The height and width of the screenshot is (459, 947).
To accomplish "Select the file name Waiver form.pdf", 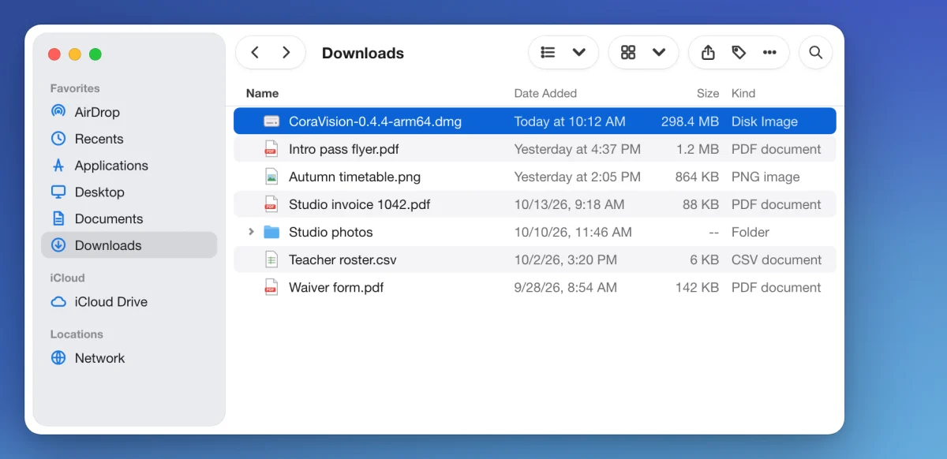I will click(x=336, y=287).
